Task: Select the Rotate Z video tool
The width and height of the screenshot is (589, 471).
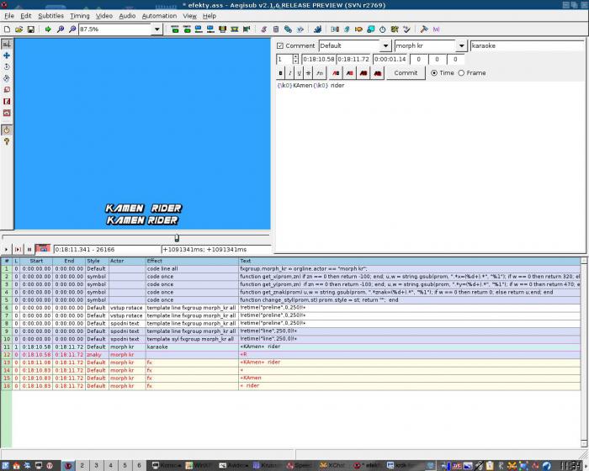Action: pos(7,66)
